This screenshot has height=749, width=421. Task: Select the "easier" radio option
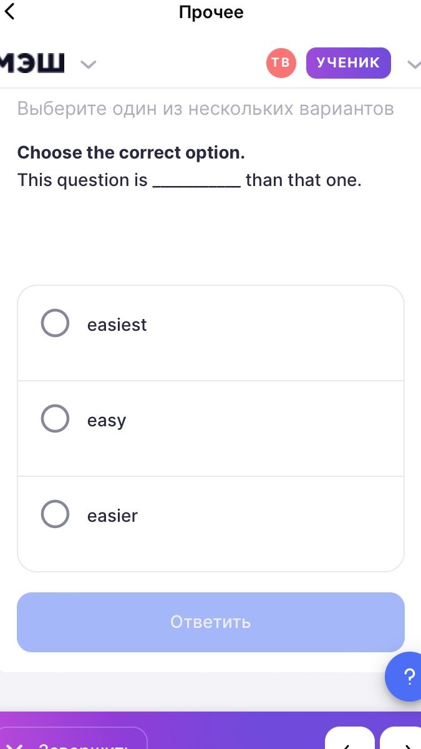[x=55, y=514]
